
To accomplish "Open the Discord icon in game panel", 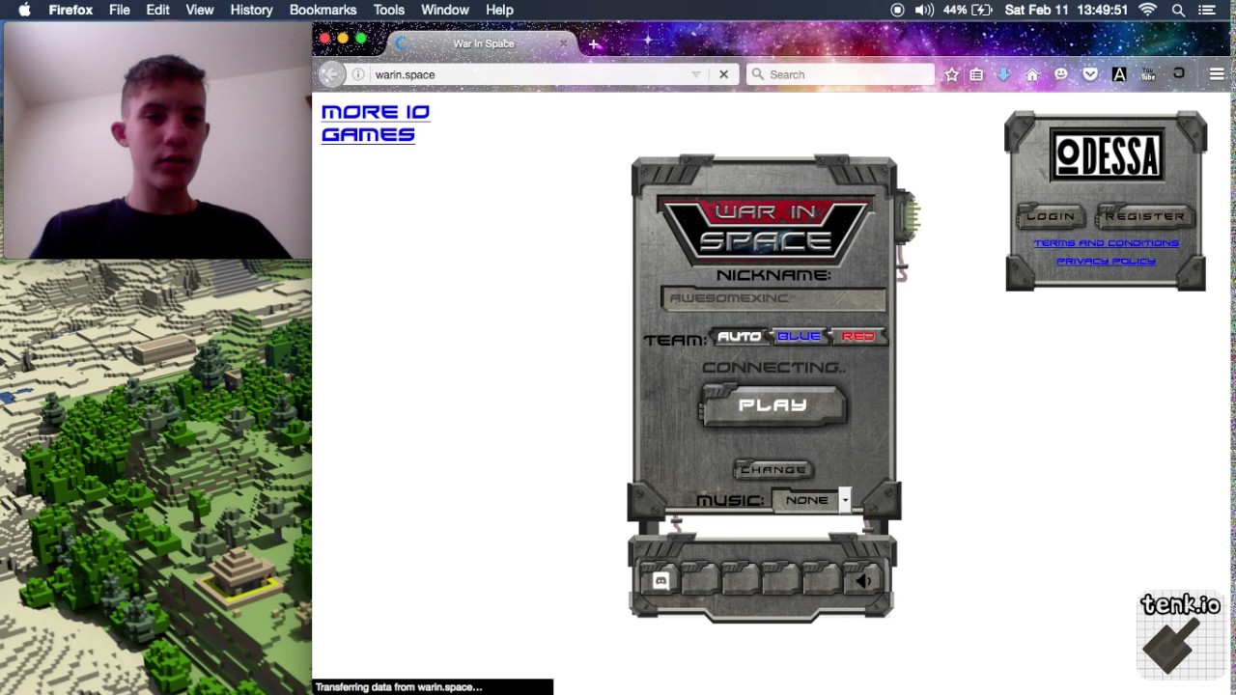I will click(660, 580).
